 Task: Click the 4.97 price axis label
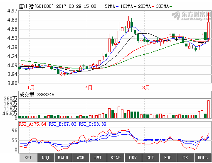click(x=12, y=11)
